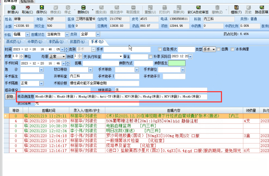Click the 路径医嘱 pathway orders icon
This screenshot has height=176, width=269.
[262, 7]
